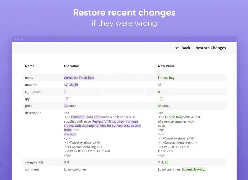
Task: Click the left arrow icon beside Back
Action: tap(177, 48)
